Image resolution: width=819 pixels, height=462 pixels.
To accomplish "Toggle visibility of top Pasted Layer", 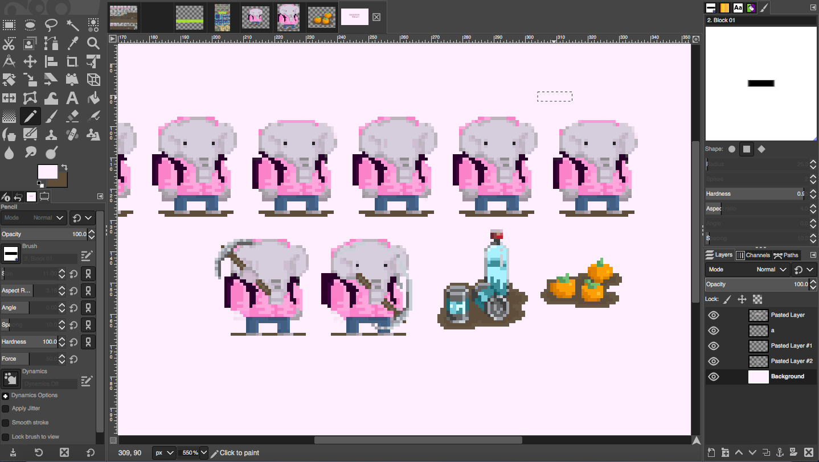I will tap(714, 315).
